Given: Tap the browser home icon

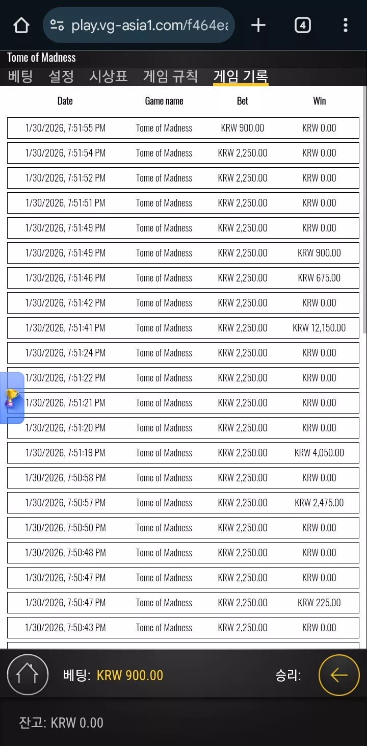Looking at the screenshot, I should [x=21, y=25].
